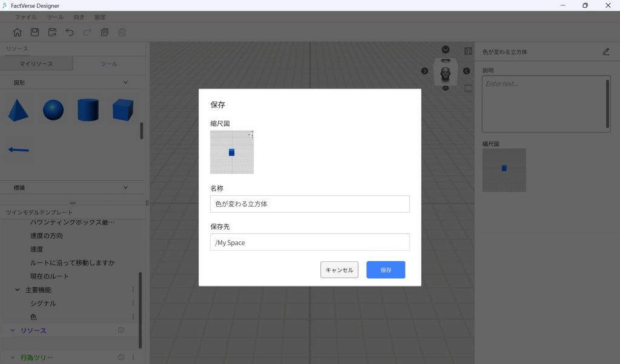Image resolution: width=620 pixels, height=364 pixels.
Task: Toggle the grid icon below the view cube
Action: click(468, 88)
